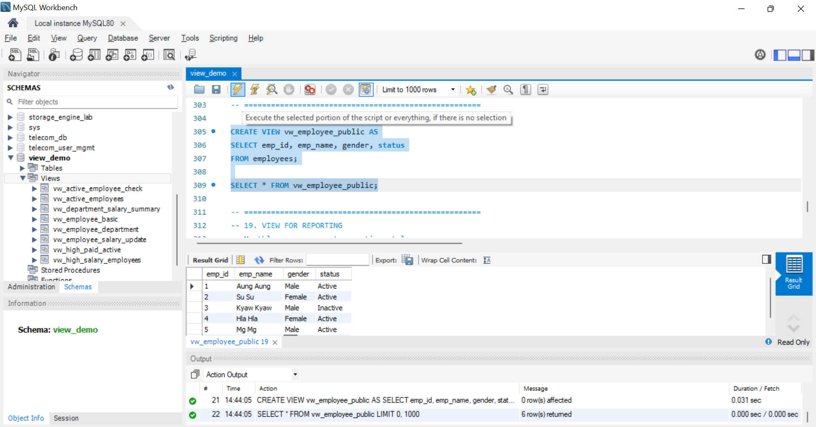Toggle invisible characters display
The height and width of the screenshot is (427, 816).
[x=525, y=90]
